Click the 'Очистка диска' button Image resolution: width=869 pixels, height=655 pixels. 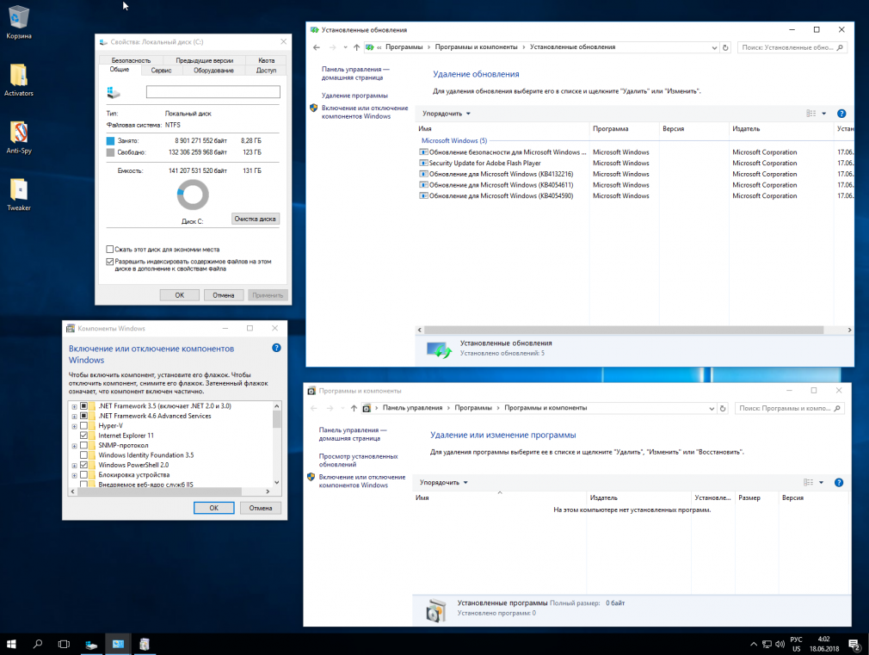click(x=255, y=219)
